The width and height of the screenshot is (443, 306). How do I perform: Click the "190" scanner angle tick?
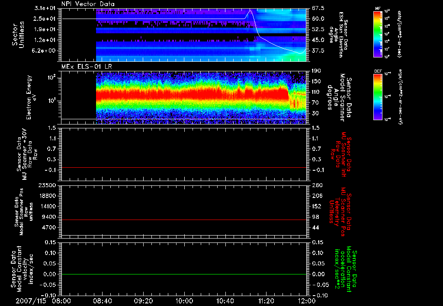pos(316,71)
